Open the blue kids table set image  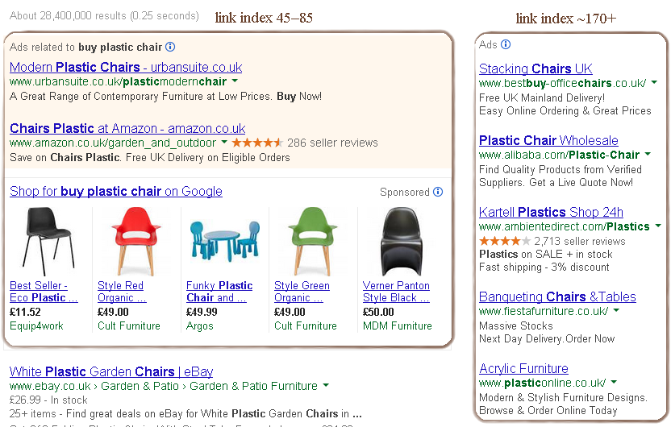pyautogui.click(x=221, y=239)
